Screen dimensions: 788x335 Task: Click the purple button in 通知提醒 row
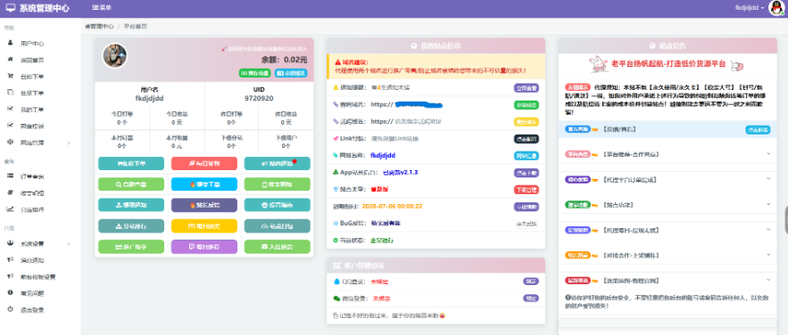(527, 88)
